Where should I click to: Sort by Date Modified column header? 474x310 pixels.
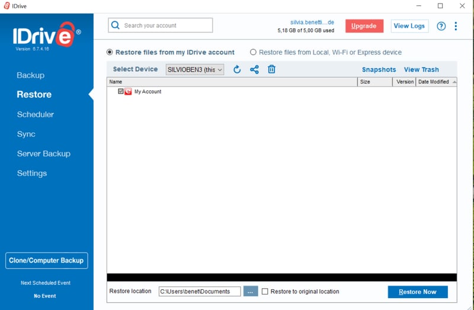[434, 82]
